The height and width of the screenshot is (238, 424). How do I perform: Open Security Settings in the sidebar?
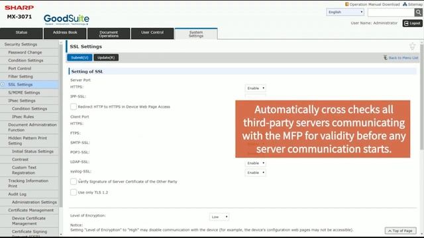[29, 44]
